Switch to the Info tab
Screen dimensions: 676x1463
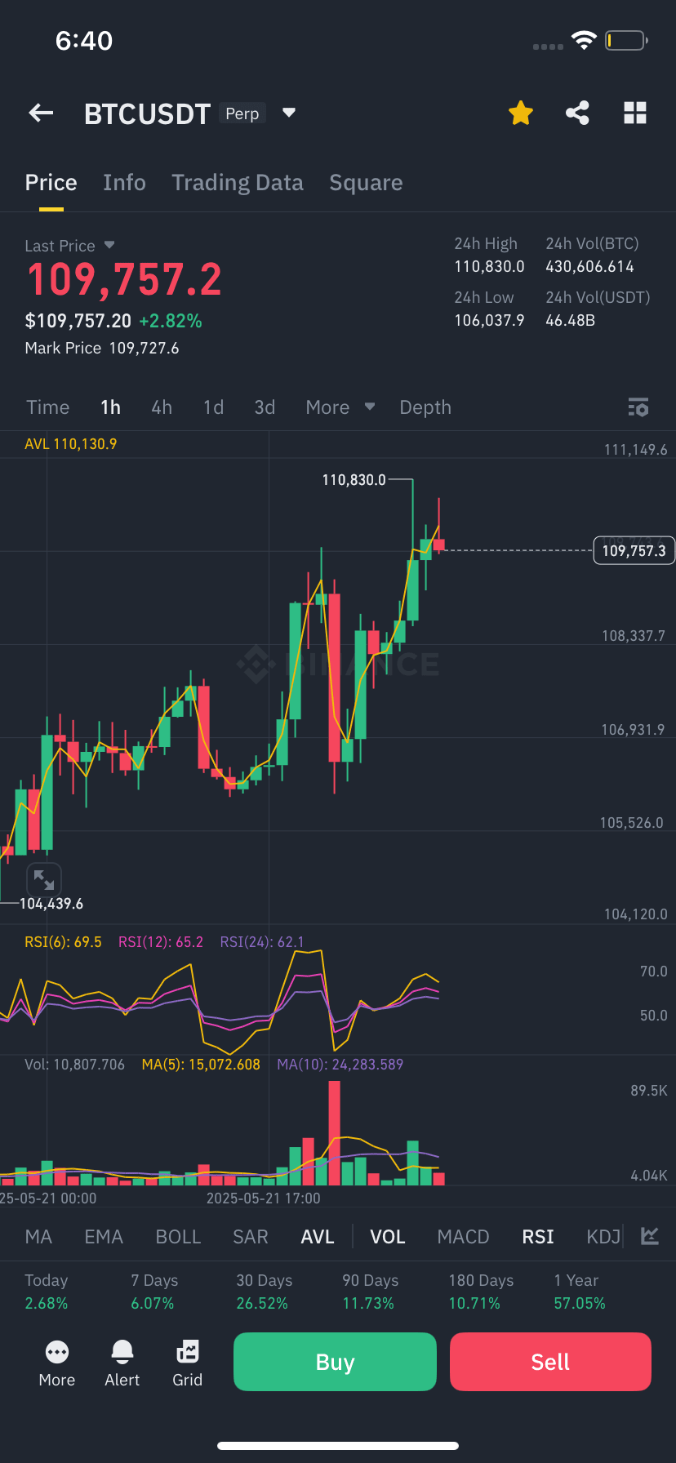pos(124,183)
